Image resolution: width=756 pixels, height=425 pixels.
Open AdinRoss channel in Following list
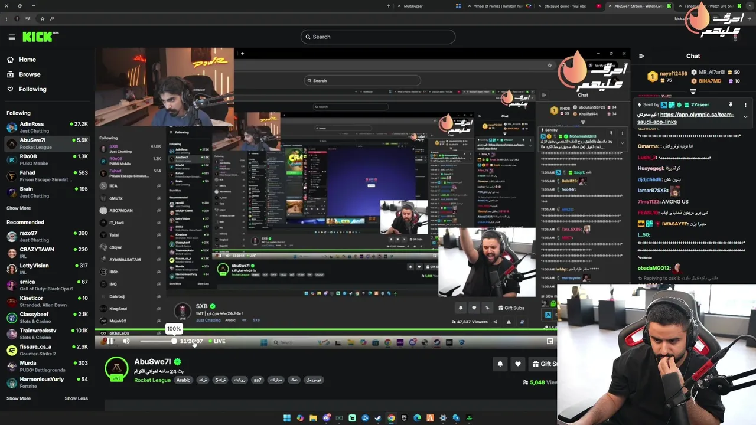point(47,127)
